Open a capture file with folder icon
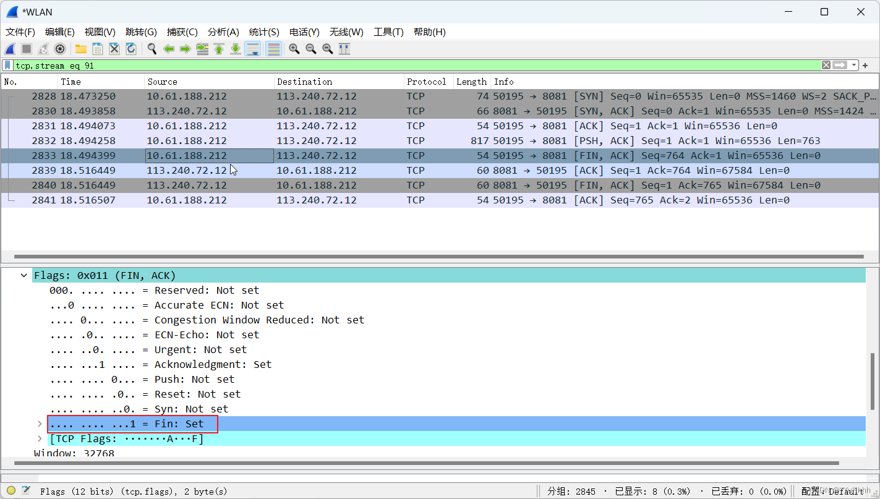The height and width of the screenshot is (499, 880). pos(81,49)
